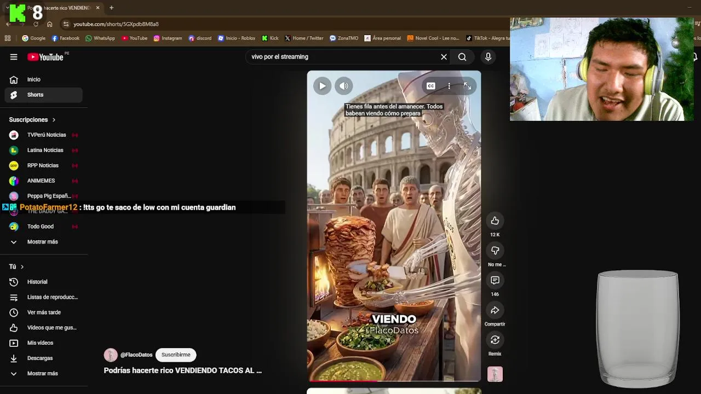
Task: Open the Área personal bookmark
Action: [x=382, y=38]
